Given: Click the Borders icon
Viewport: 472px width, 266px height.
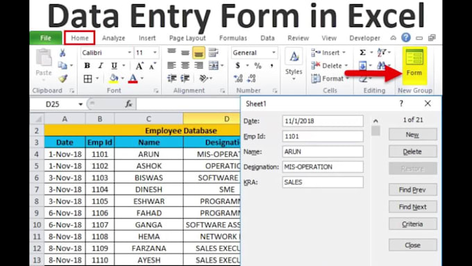Looking at the screenshot, I should pyautogui.click(x=87, y=79).
